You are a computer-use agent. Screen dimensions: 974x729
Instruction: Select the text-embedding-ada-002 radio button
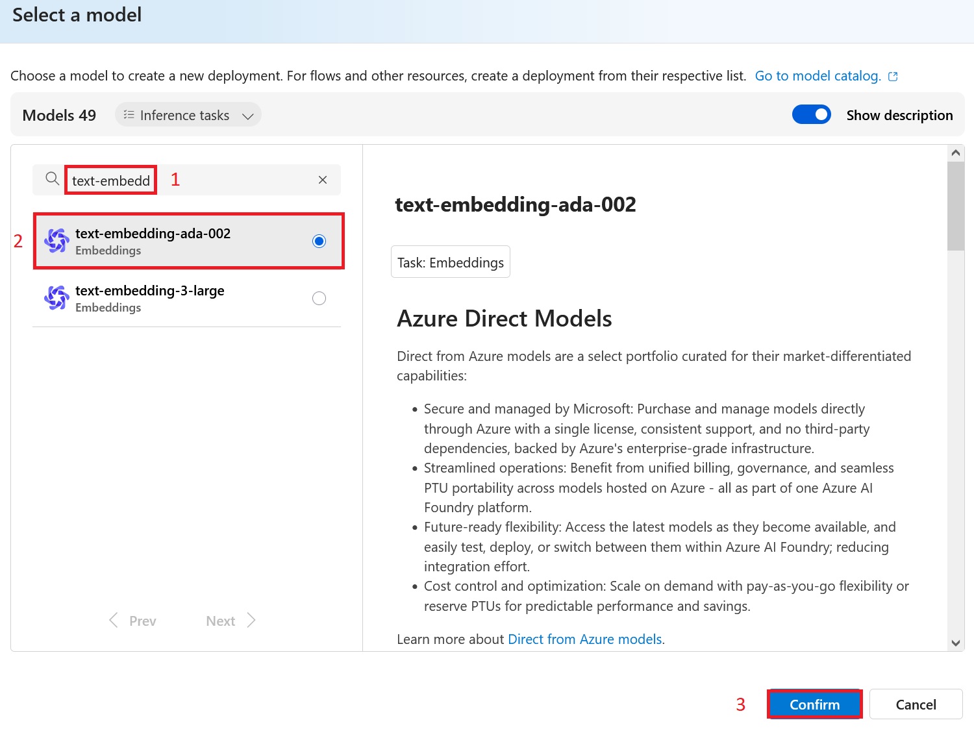pos(319,241)
